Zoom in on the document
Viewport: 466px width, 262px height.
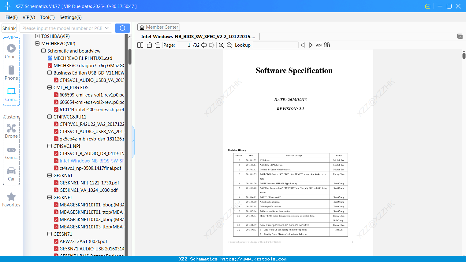coord(221,45)
